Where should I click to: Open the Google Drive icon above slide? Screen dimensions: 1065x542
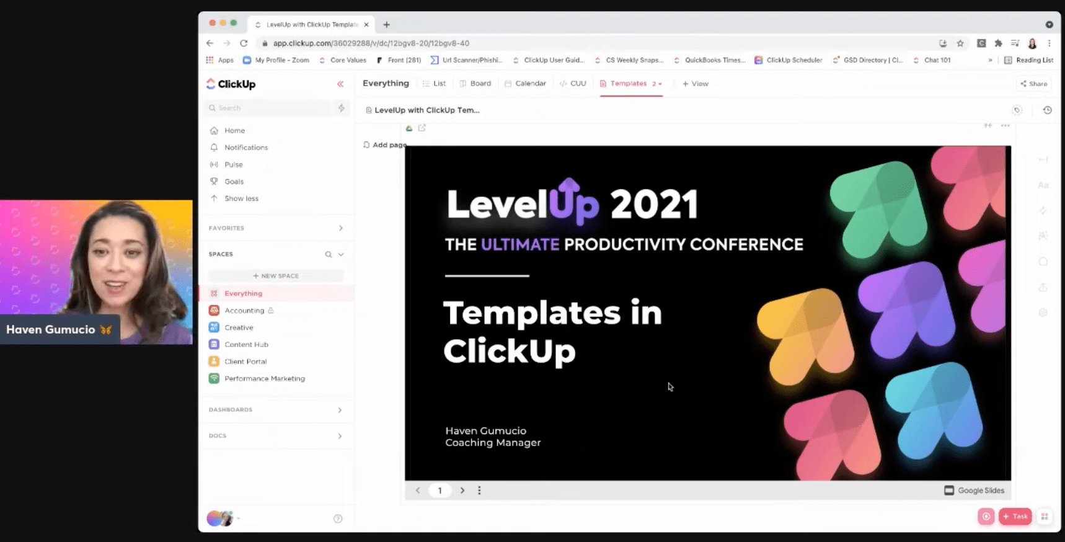click(x=409, y=128)
